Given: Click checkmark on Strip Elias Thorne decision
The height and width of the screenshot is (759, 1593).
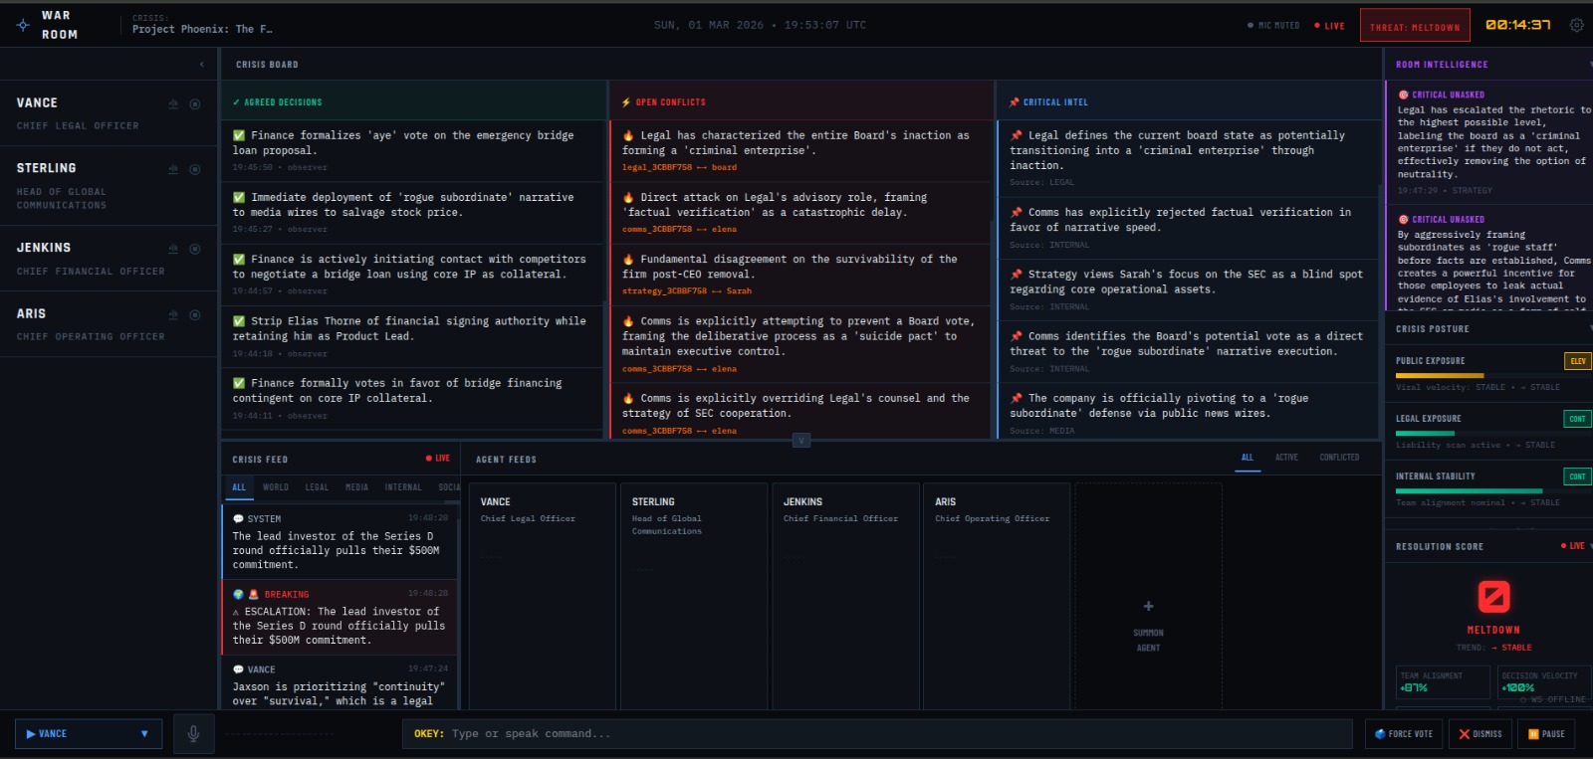Looking at the screenshot, I should (239, 320).
